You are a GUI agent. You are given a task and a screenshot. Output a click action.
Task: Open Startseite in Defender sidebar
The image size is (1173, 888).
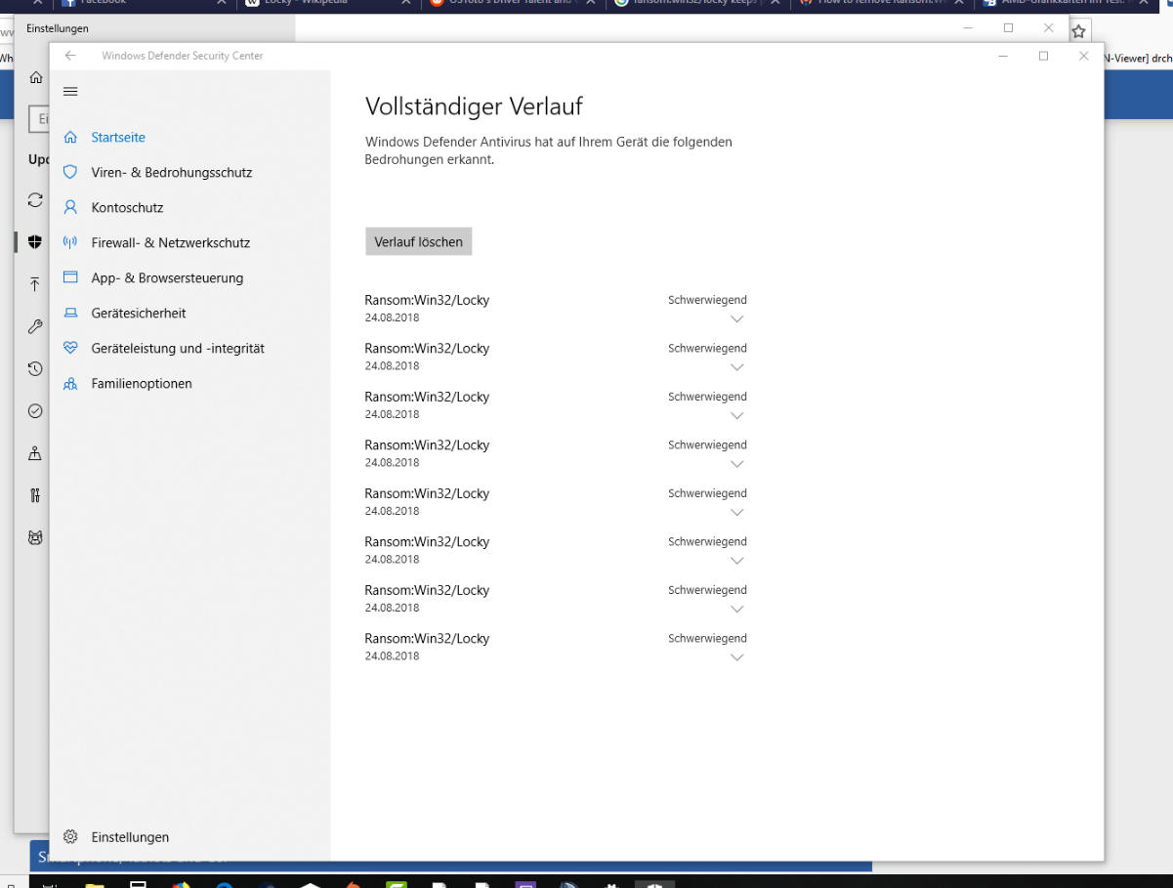[118, 138]
